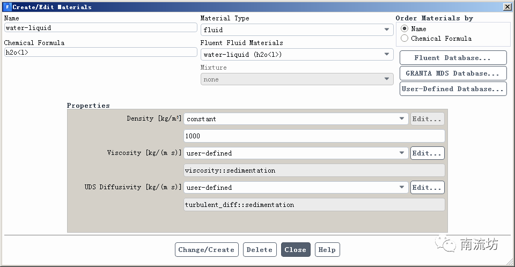The height and width of the screenshot is (267, 515).
Task: Click the material Name text field
Action: [x=100, y=27]
